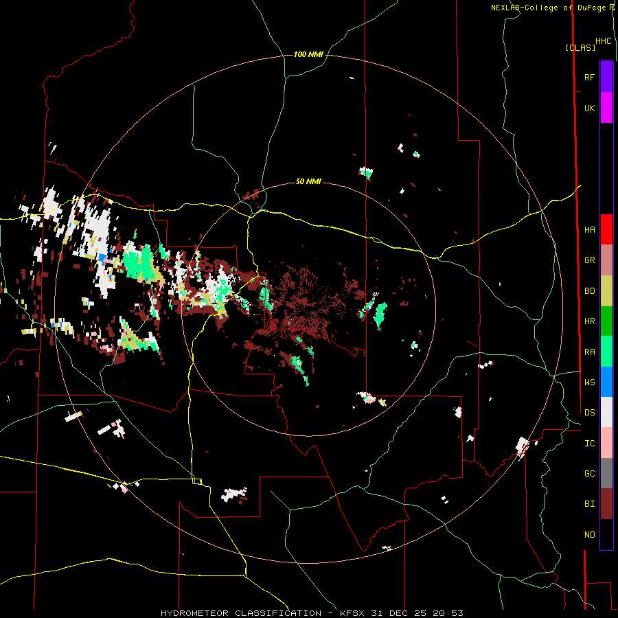
Task: Click the "HYDROMETEOR CLASSIFICATION" caption text
Action: (241, 613)
